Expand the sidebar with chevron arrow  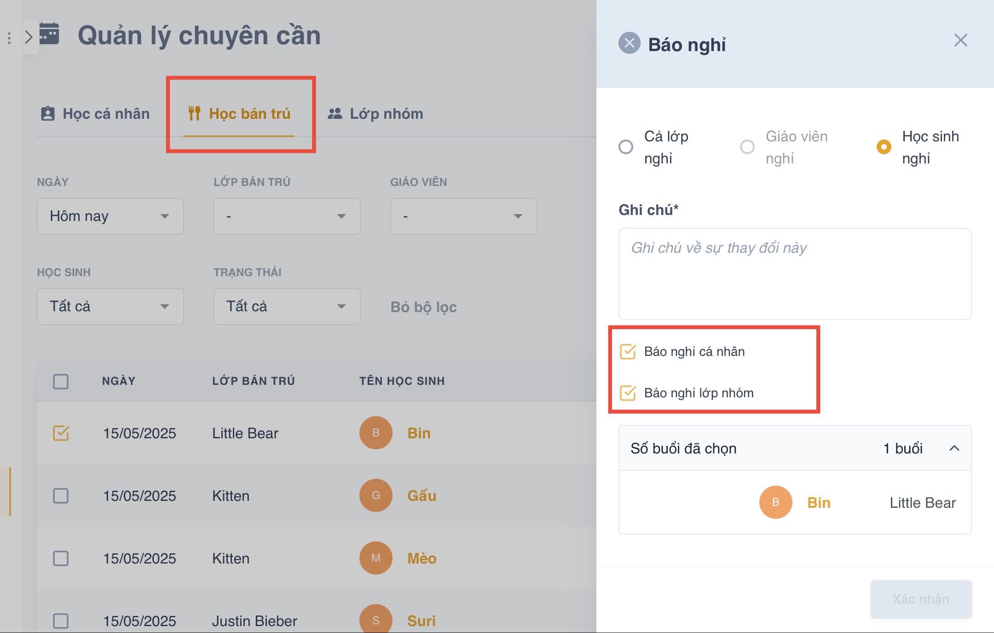click(x=29, y=37)
